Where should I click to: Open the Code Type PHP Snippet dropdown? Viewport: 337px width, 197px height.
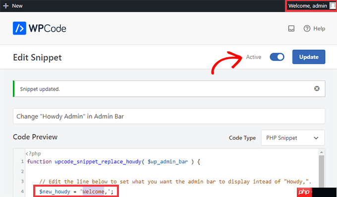click(293, 138)
